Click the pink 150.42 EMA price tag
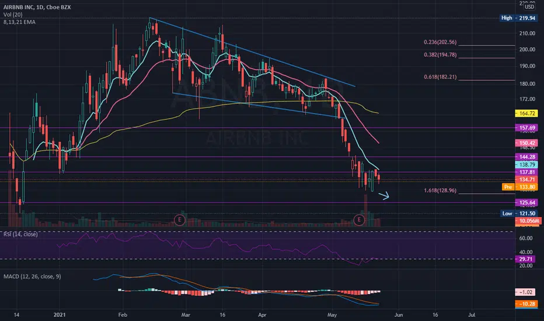 pyautogui.click(x=526, y=143)
